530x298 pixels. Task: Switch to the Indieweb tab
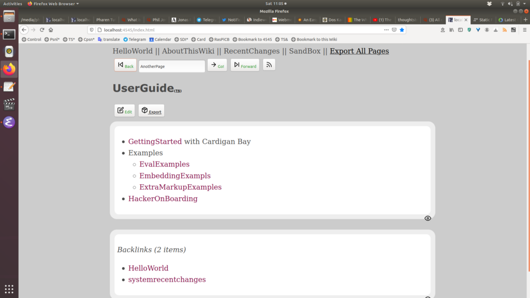point(257,20)
